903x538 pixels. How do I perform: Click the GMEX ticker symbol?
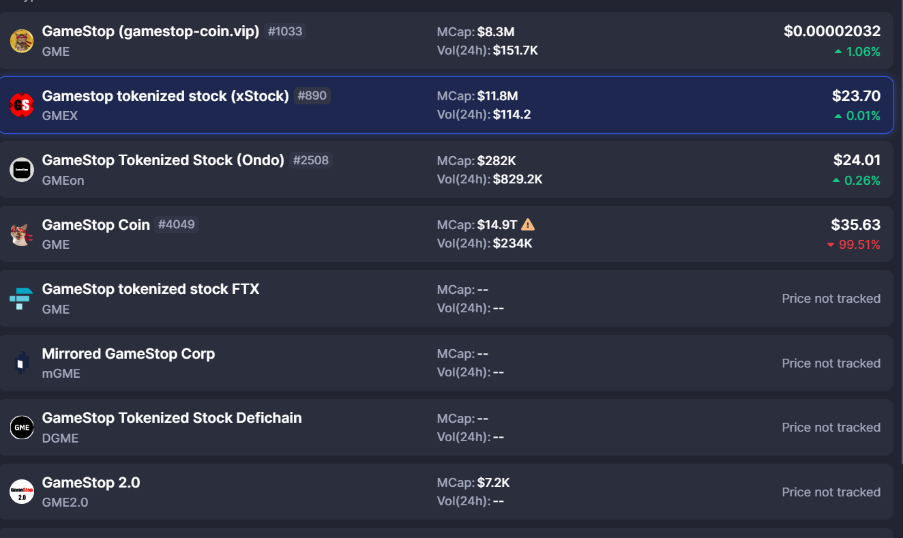click(x=60, y=116)
